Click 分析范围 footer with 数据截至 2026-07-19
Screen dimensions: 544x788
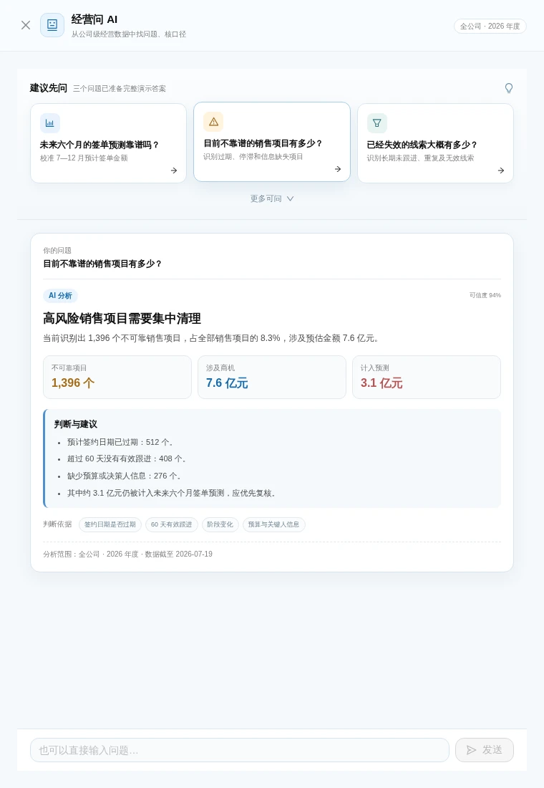pyautogui.click(x=127, y=554)
